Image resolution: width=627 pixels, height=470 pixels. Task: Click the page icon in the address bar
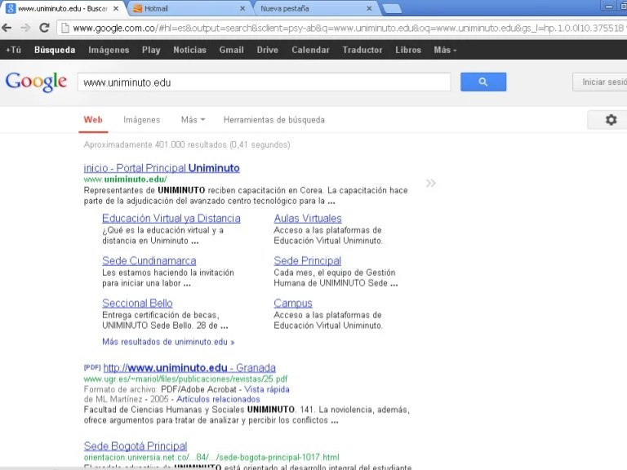pyautogui.click(x=65, y=28)
